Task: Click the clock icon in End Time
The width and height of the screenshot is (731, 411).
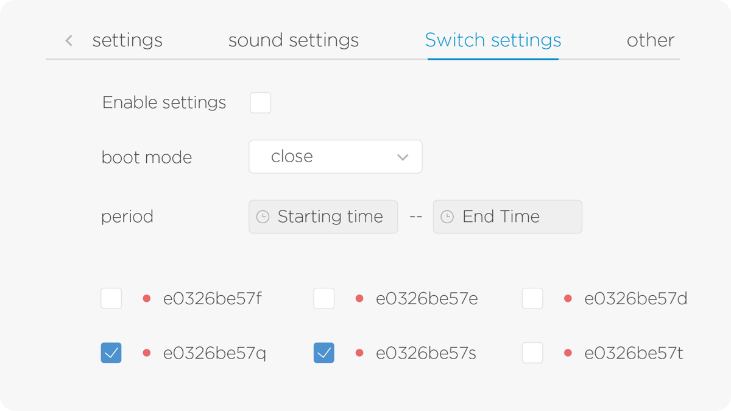Action: 447,217
